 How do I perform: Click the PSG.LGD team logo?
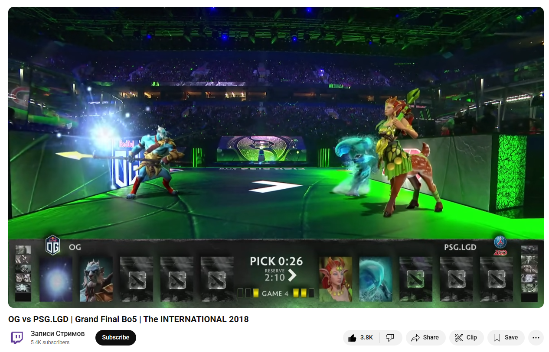(x=500, y=245)
